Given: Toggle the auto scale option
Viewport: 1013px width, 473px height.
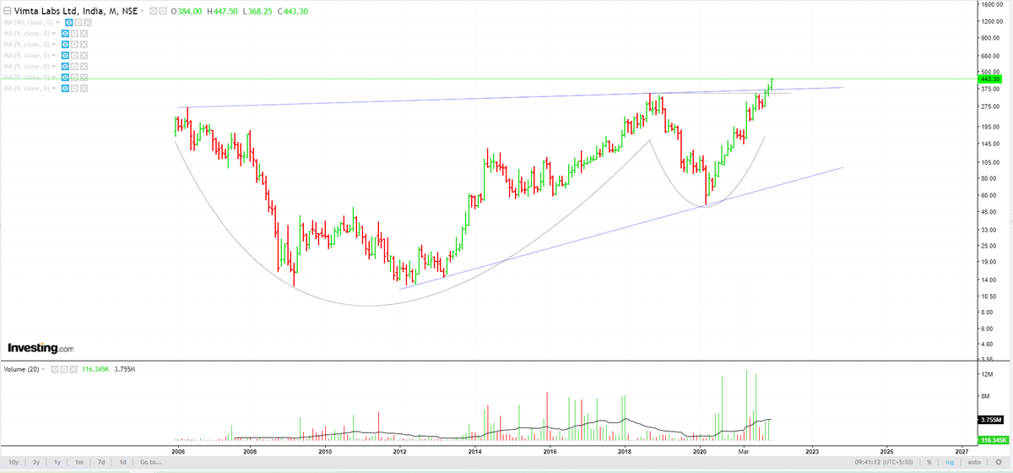Looking at the screenshot, I should click(x=974, y=462).
